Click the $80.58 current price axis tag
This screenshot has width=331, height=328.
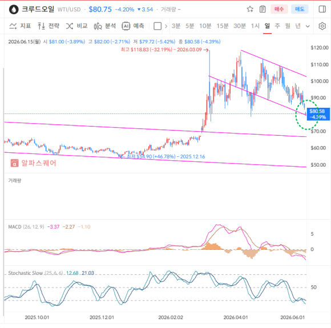coord(318,114)
